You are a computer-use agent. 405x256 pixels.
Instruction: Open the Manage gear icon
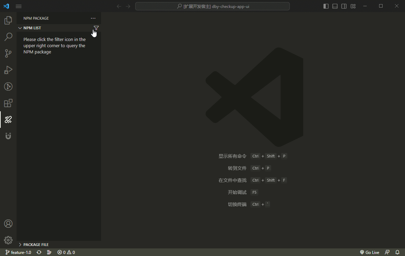click(x=8, y=240)
